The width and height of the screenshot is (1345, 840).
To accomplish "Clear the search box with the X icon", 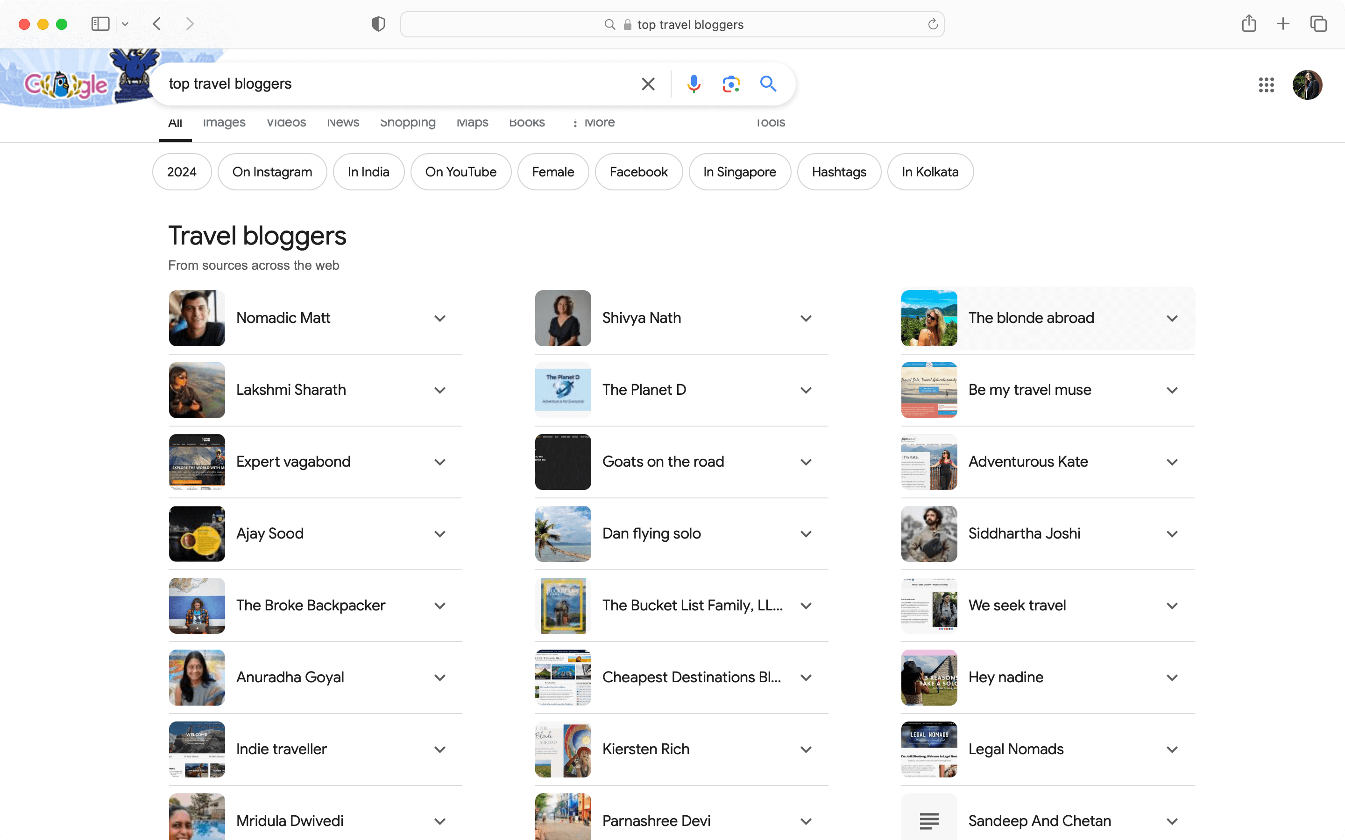I will 647,84.
